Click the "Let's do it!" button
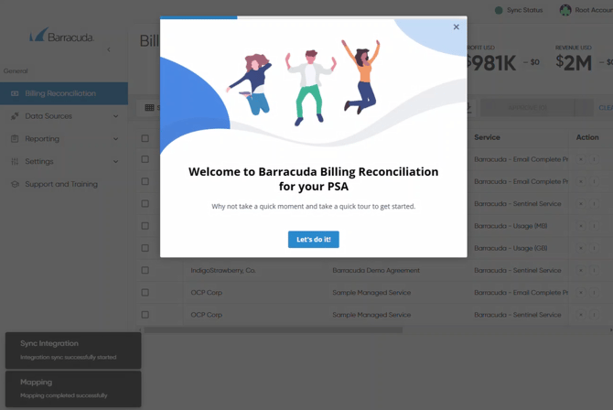The height and width of the screenshot is (410, 613). [x=313, y=240]
